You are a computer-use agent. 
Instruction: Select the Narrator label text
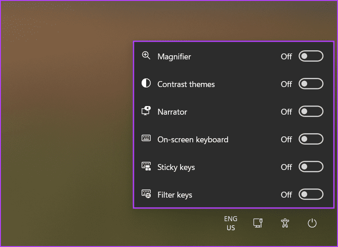click(x=172, y=112)
